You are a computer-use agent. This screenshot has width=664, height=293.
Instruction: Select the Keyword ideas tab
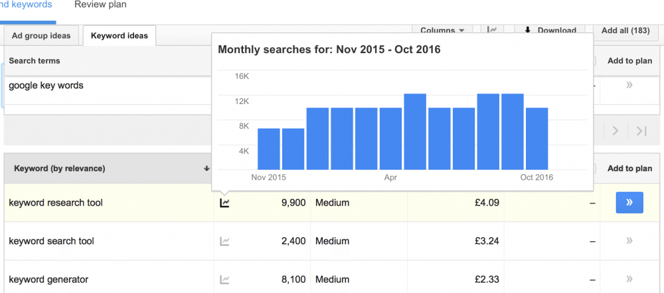(120, 36)
